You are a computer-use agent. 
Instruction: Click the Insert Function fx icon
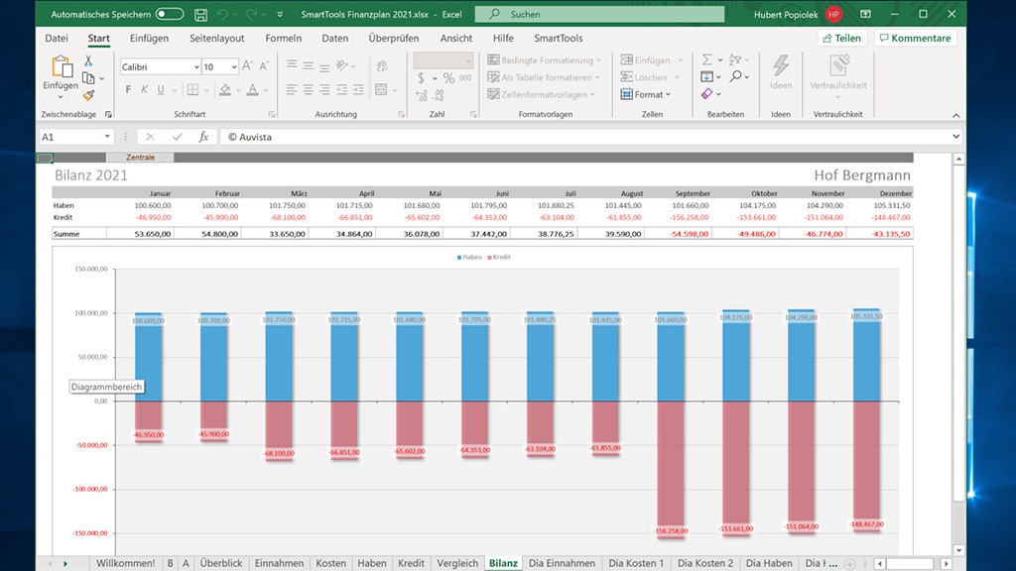(x=203, y=137)
